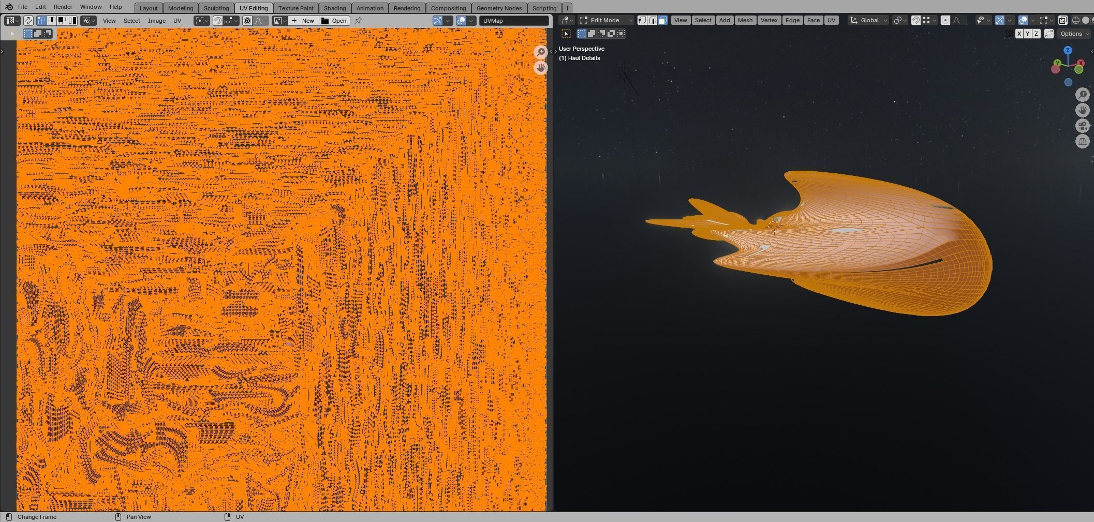This screenshot has width=1094, height=522.
Task: Click the Z axis on navigation gizmo
Action: [1068, 50]
